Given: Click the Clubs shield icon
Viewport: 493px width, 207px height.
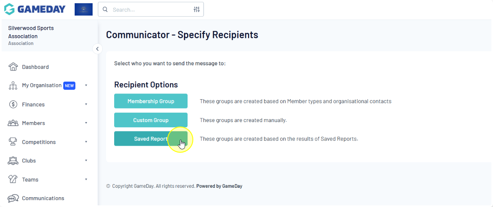Looking at the screenshot, I should pyautogui.click(x=13, y=161).
